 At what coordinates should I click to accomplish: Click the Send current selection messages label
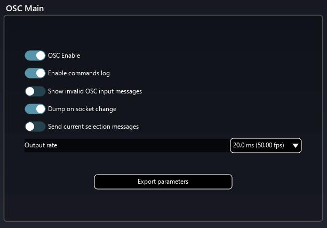point(93,127)
